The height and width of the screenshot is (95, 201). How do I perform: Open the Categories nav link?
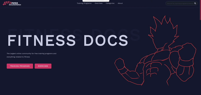click(x=110, y=3)
